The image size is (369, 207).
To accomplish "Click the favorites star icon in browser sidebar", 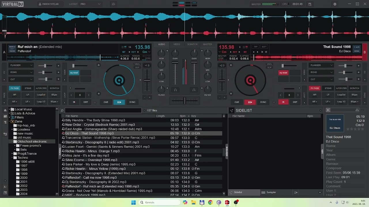I will (5, 110).
